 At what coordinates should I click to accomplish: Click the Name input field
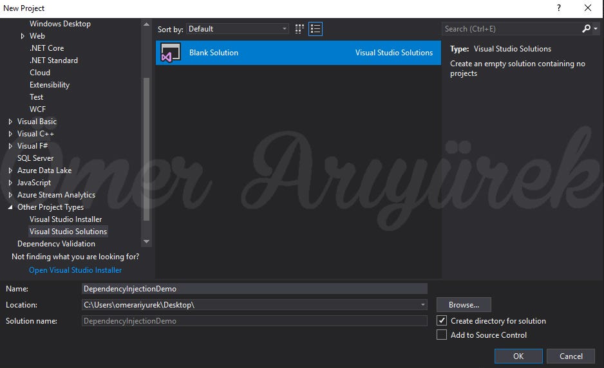(x=254, y=289)
